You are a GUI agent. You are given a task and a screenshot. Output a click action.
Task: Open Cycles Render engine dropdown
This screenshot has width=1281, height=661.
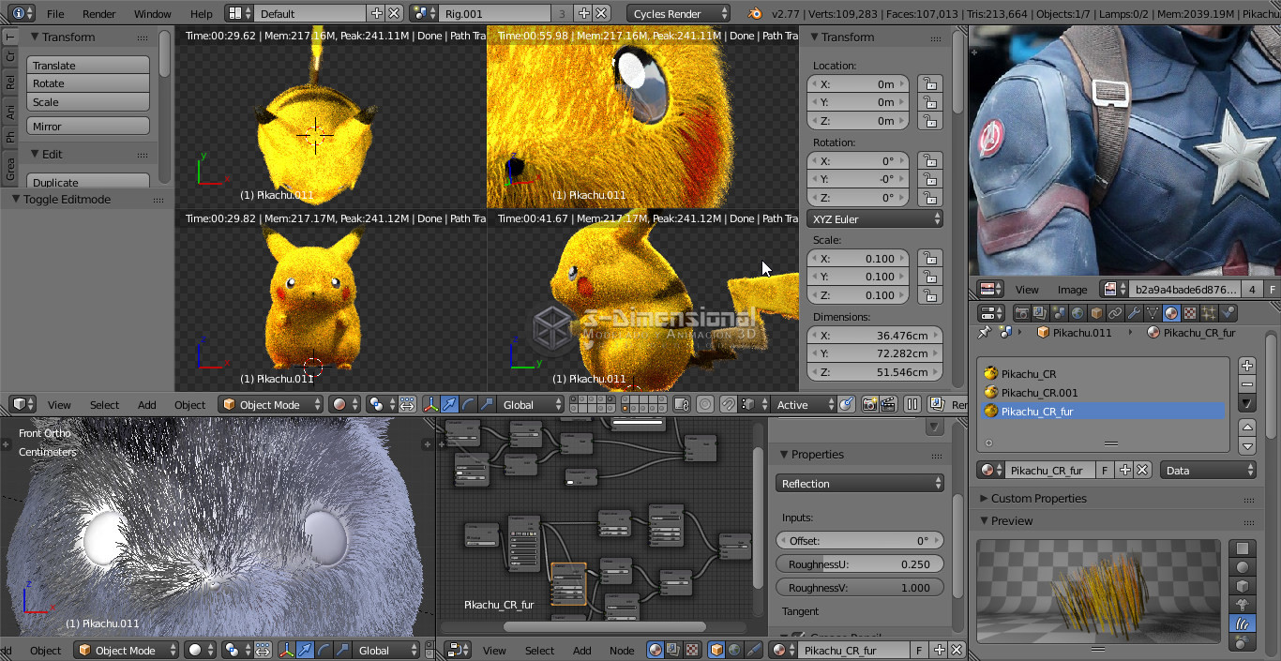click(x=678, y=13)
